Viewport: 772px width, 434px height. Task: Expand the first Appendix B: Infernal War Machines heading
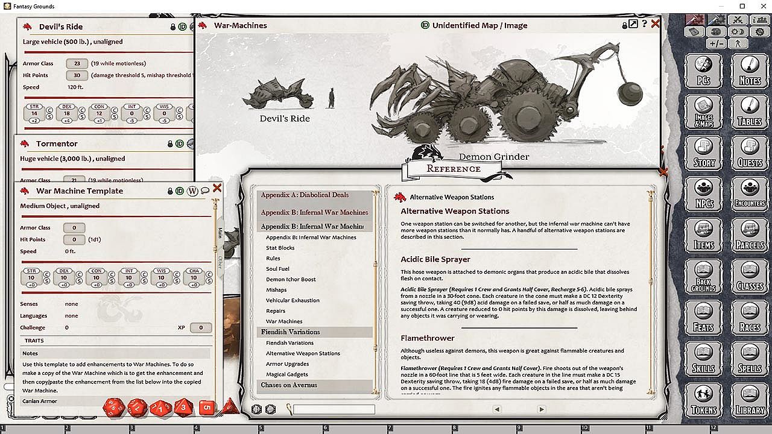click(315, 212)
